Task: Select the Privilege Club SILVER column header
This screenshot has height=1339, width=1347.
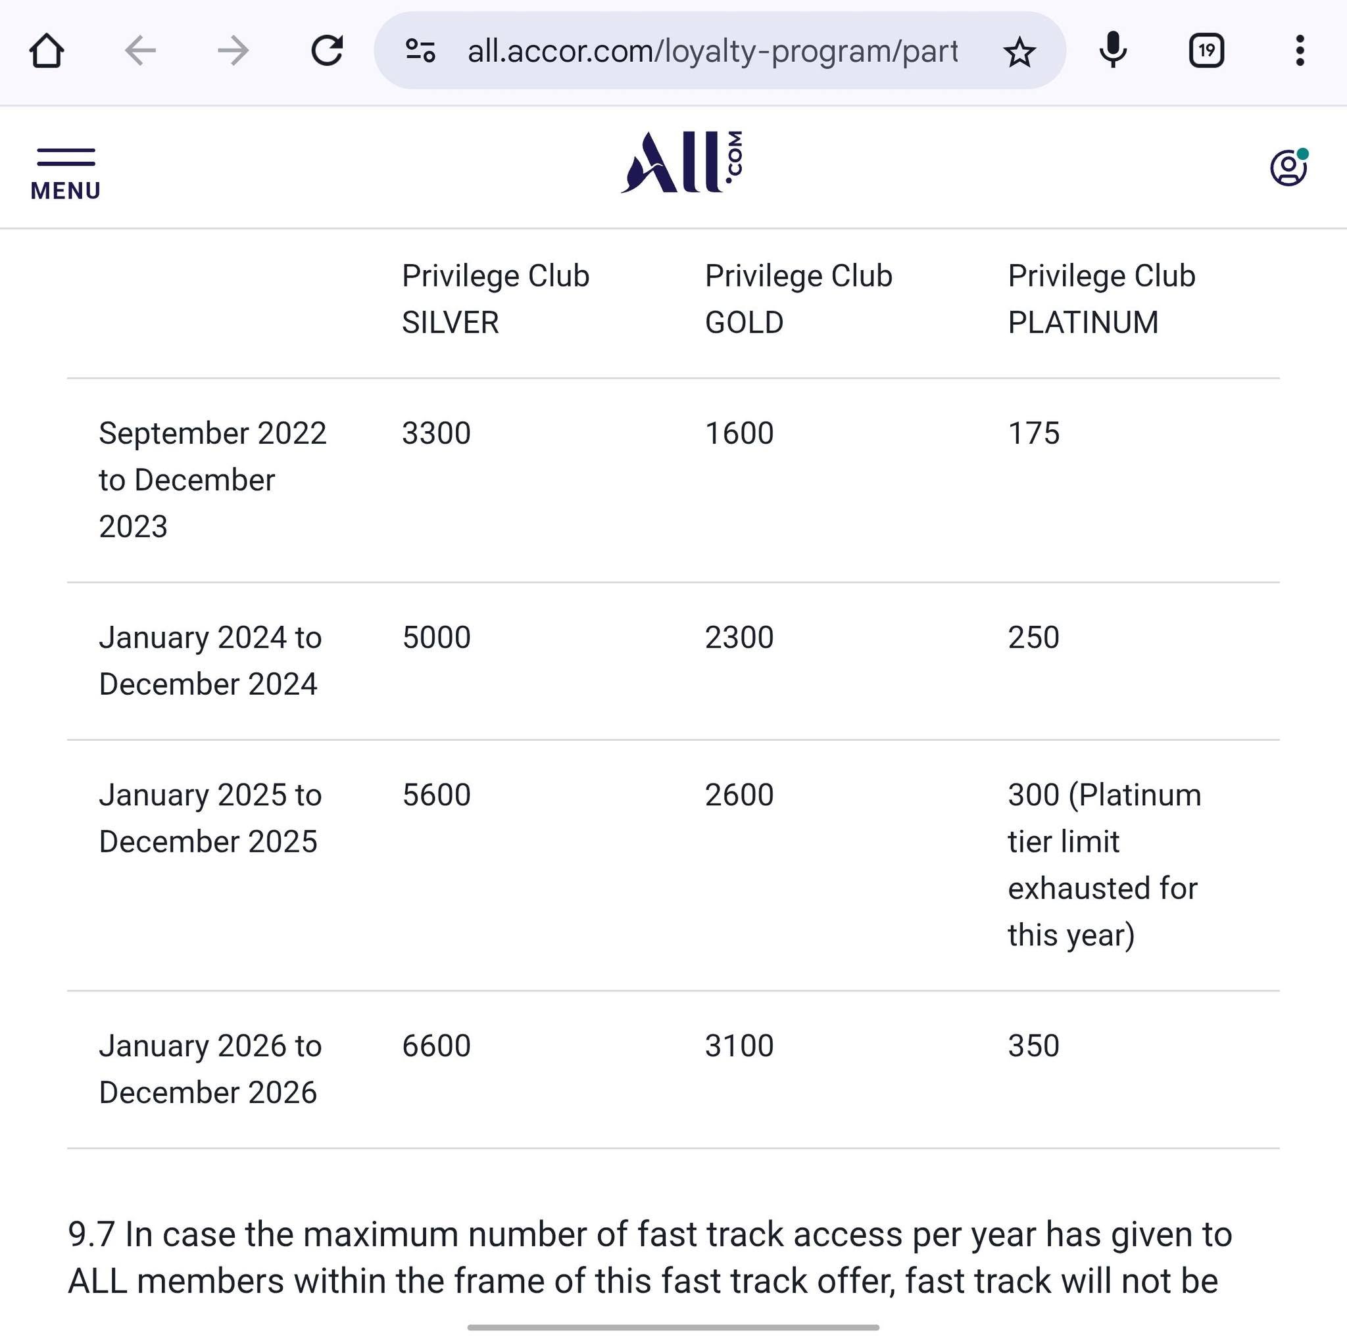Action: 496,299
